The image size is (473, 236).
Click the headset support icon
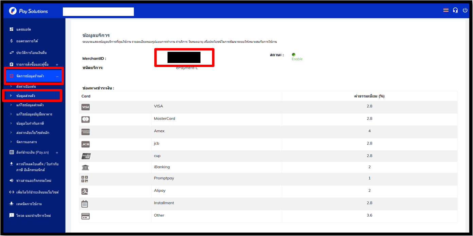(x=455, y=10)
